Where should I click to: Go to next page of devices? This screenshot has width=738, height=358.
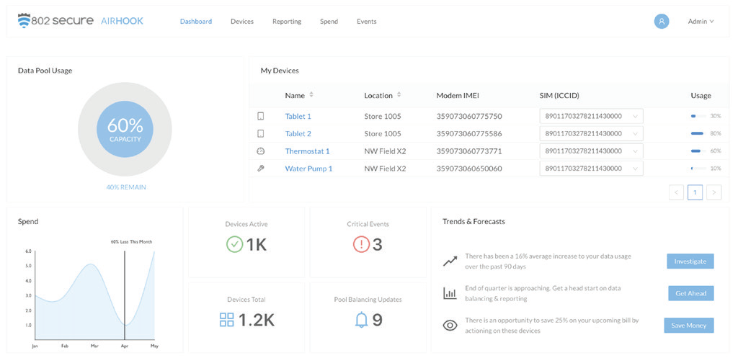click(713, 192)
